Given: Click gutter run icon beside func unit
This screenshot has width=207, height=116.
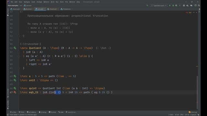Looking at the screenshot, I should [15, 80].
